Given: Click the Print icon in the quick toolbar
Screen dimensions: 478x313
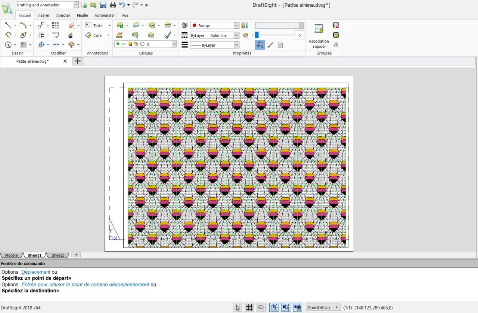Looking at the screenshot, I should pos(113,5).
